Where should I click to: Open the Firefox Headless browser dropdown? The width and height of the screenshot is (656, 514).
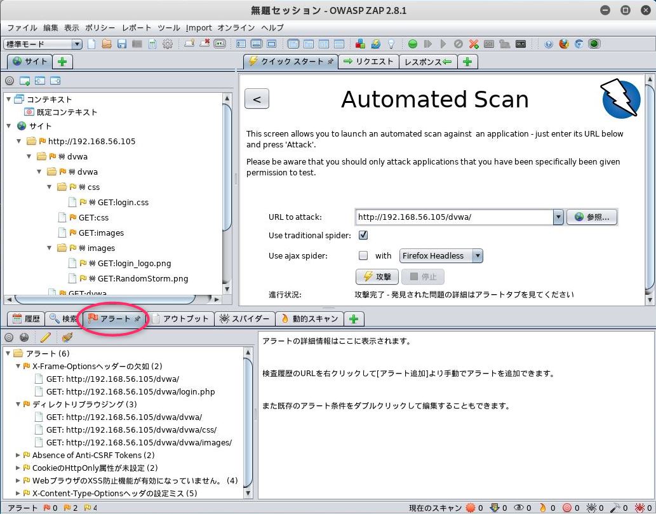pos(441,256)
